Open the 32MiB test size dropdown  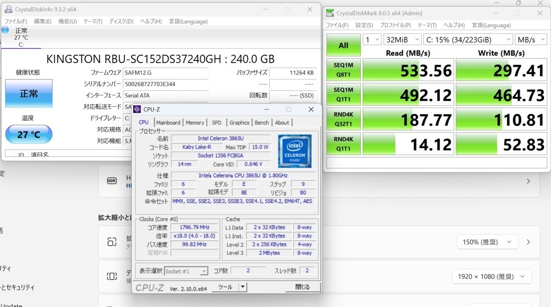(x=402, y=40)
